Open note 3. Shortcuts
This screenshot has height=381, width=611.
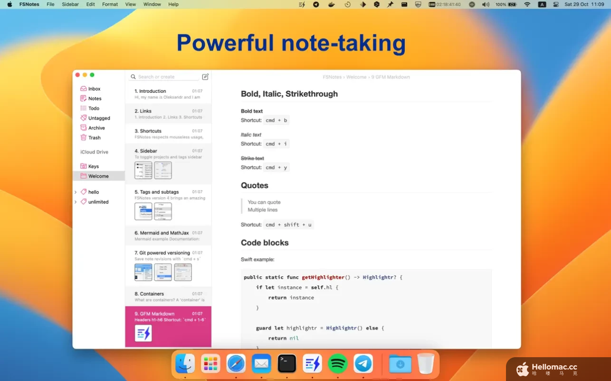pos(168,134)
